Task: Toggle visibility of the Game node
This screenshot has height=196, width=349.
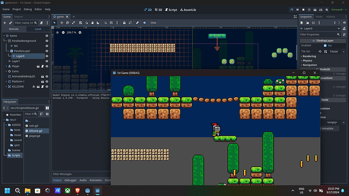Action: coord(47,36)
